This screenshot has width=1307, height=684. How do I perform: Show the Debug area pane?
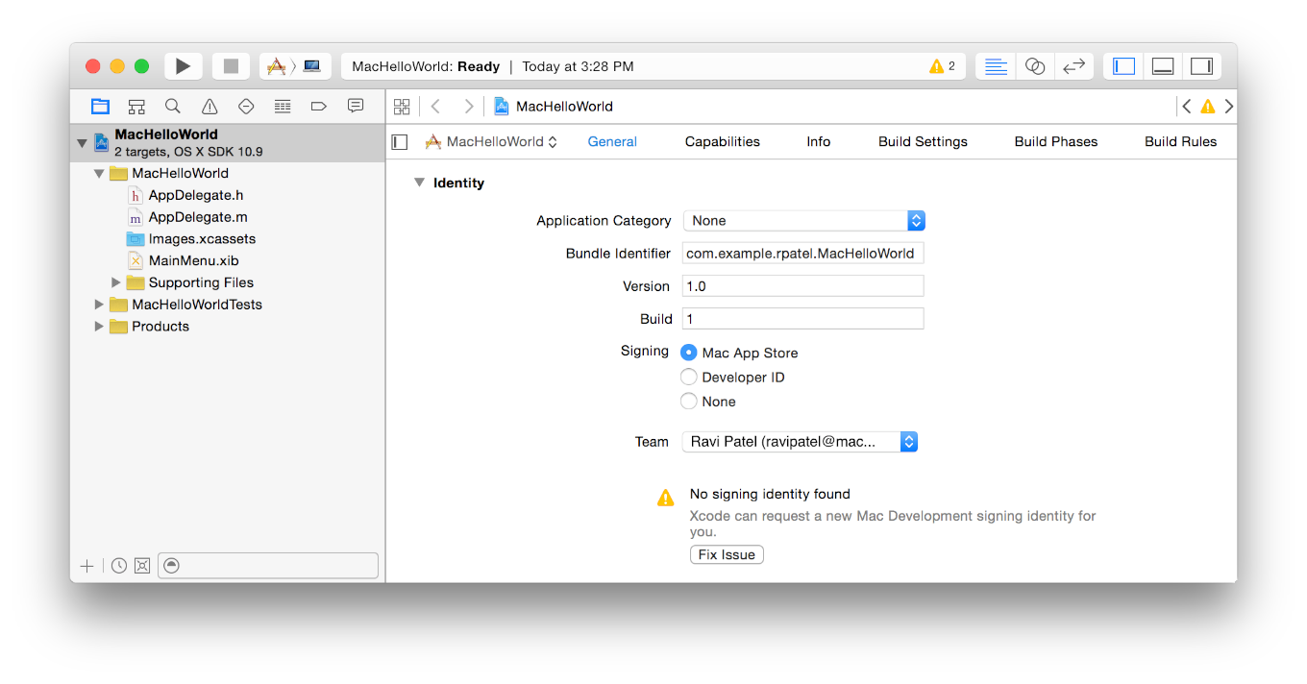pyautogui.click(x=1163, y=66)
